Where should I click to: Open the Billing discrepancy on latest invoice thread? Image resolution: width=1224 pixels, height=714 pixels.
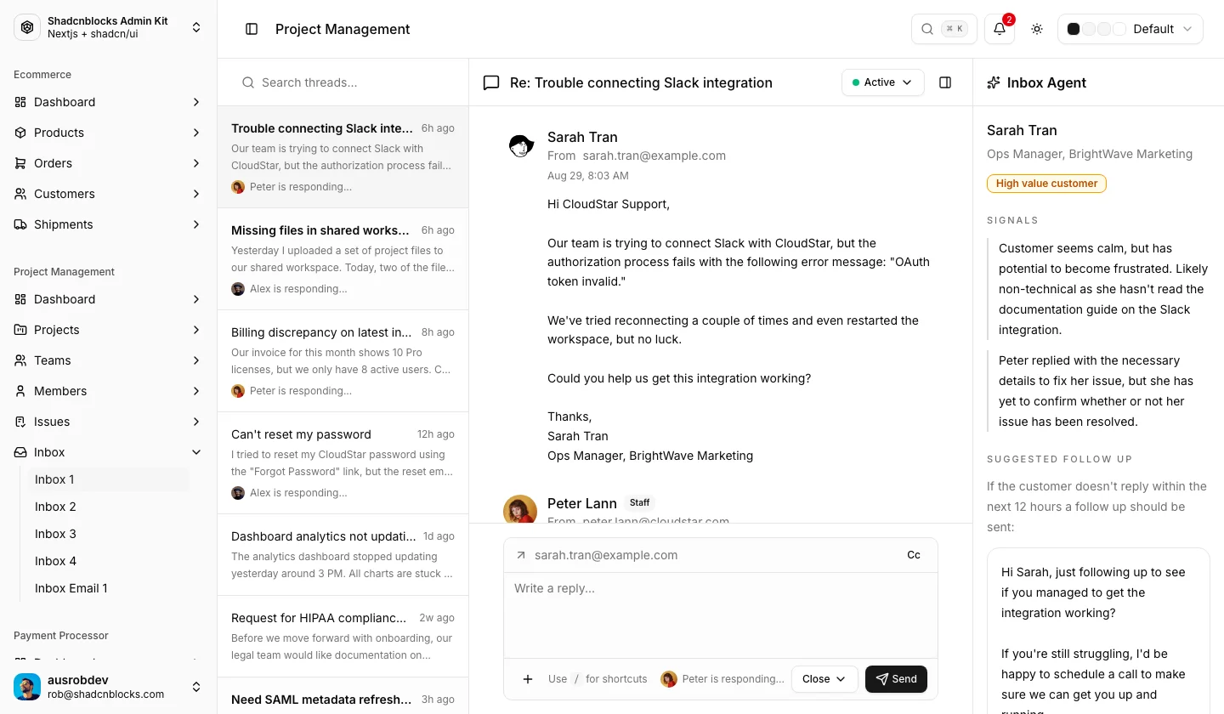click(x=343, y=361)
